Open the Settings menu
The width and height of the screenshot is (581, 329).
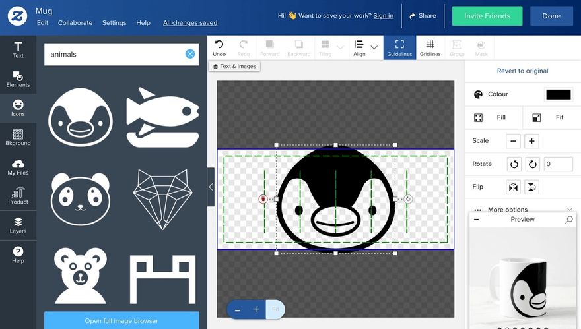click(x=114, y=23)
